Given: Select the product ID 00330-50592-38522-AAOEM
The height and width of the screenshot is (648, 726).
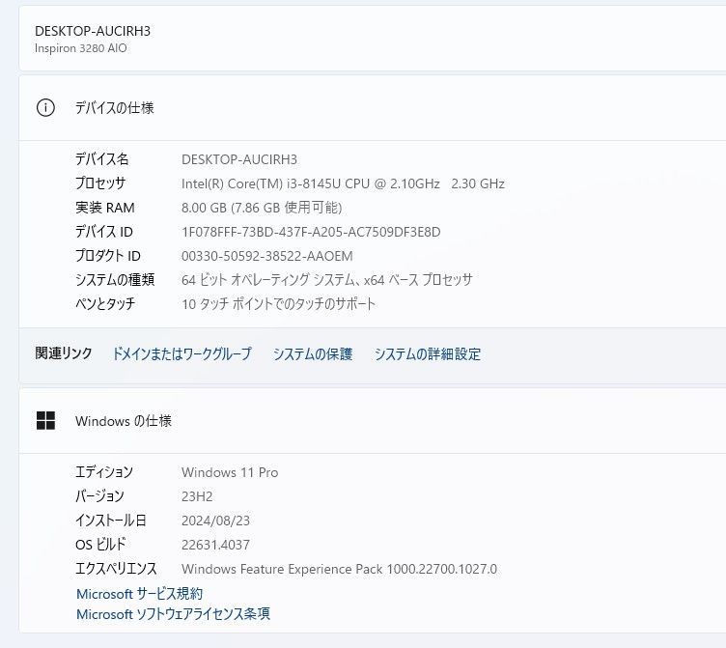Looking at the screenshot, I should pyautogui.click(x=267, y=256).
